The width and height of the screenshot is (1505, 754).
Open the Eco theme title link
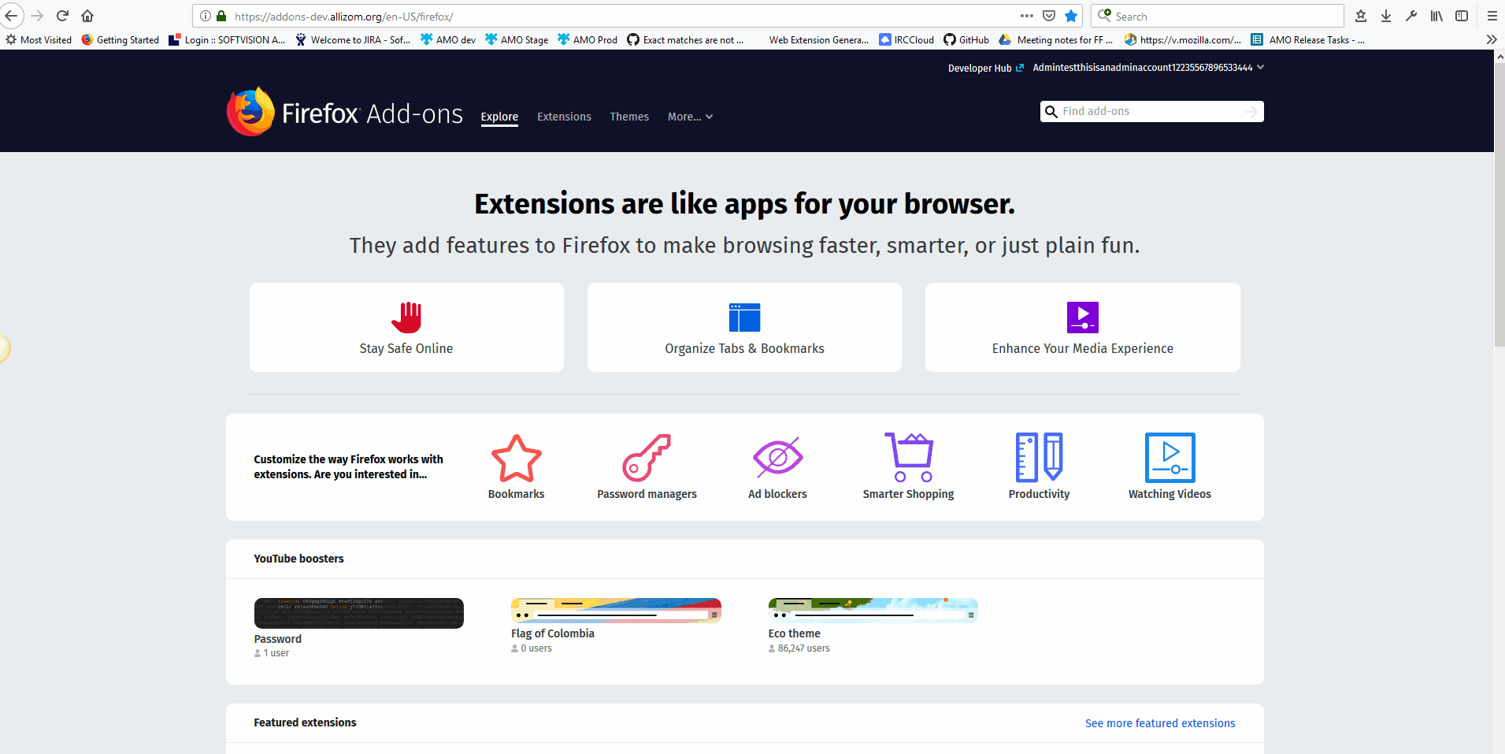pos(795,633)
